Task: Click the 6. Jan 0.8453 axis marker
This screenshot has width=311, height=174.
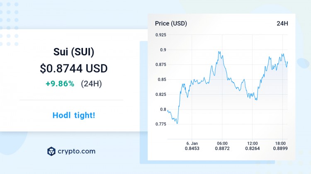Action: tap(192, 146)
